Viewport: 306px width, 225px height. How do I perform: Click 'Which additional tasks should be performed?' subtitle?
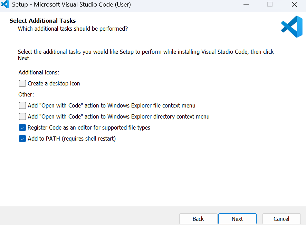click(73, 29)
